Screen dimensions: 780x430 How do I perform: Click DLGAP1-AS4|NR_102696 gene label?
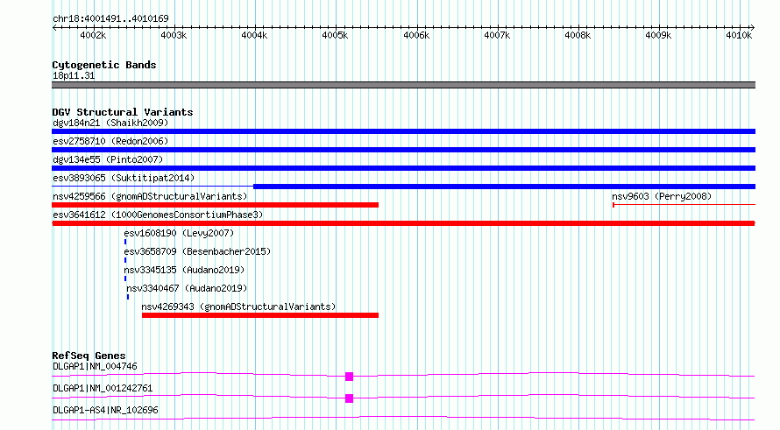coord(105,410)
